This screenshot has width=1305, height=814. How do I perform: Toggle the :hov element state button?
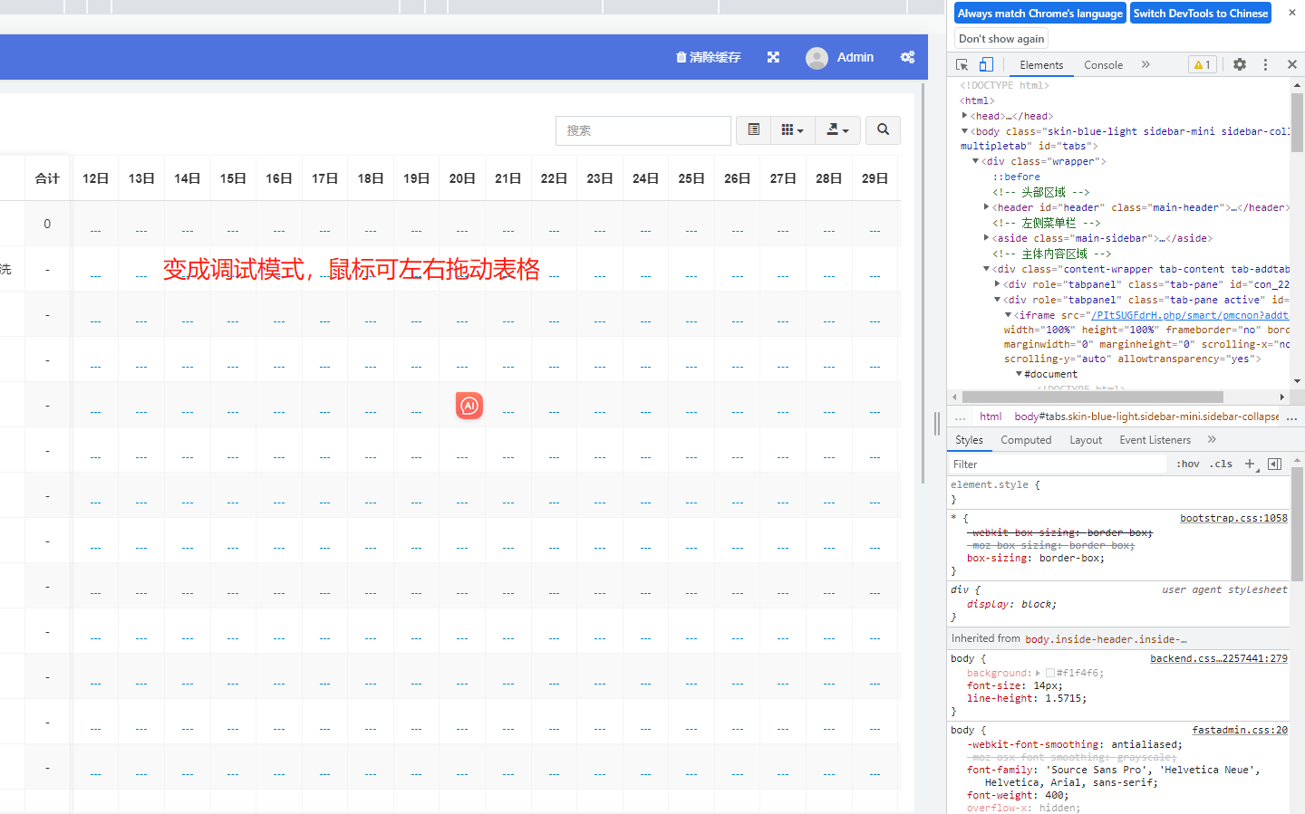coord(1188,464)
